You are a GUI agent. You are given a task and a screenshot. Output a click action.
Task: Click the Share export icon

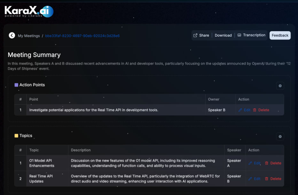[195, 35]
